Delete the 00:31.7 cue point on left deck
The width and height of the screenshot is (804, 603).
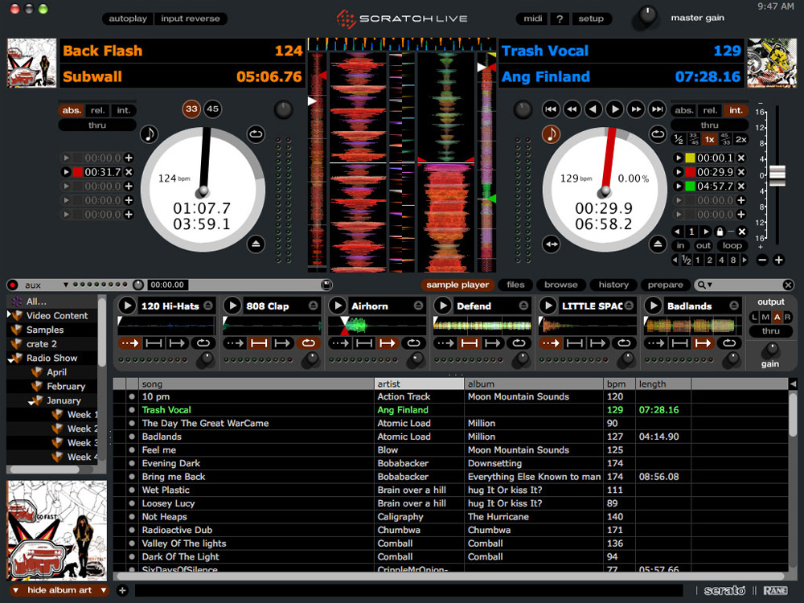(129, 172)
